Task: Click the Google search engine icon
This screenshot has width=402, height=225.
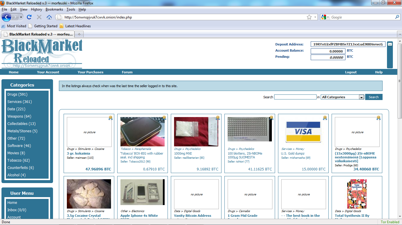Action: click(324, 17)
